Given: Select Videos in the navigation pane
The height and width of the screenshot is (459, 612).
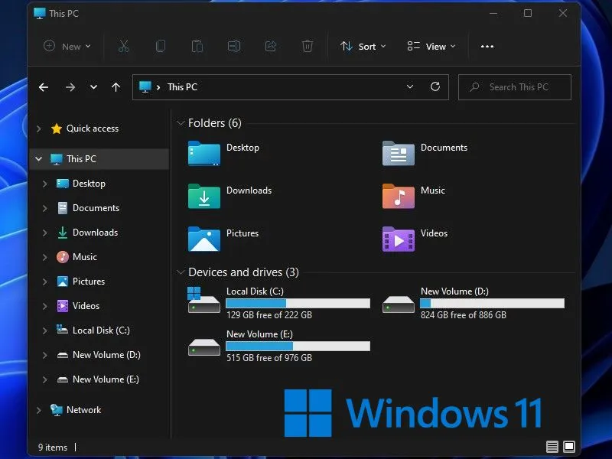Looking at the screenshot, I should (x=86, y=306).
